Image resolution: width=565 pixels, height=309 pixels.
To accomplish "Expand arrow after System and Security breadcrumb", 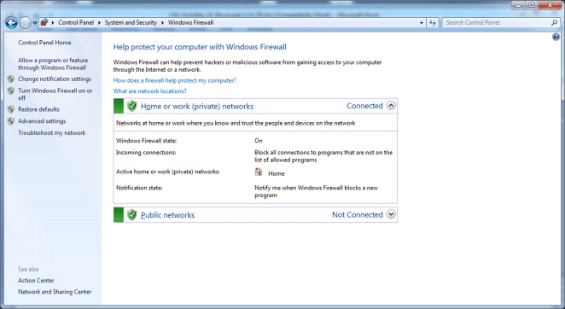I will 162,22.
